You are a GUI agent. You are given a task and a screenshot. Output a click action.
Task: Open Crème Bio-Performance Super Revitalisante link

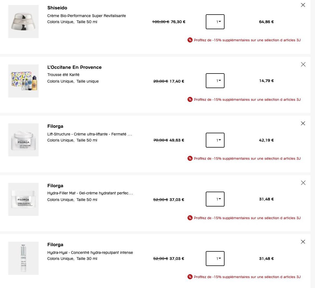[87, 16]
